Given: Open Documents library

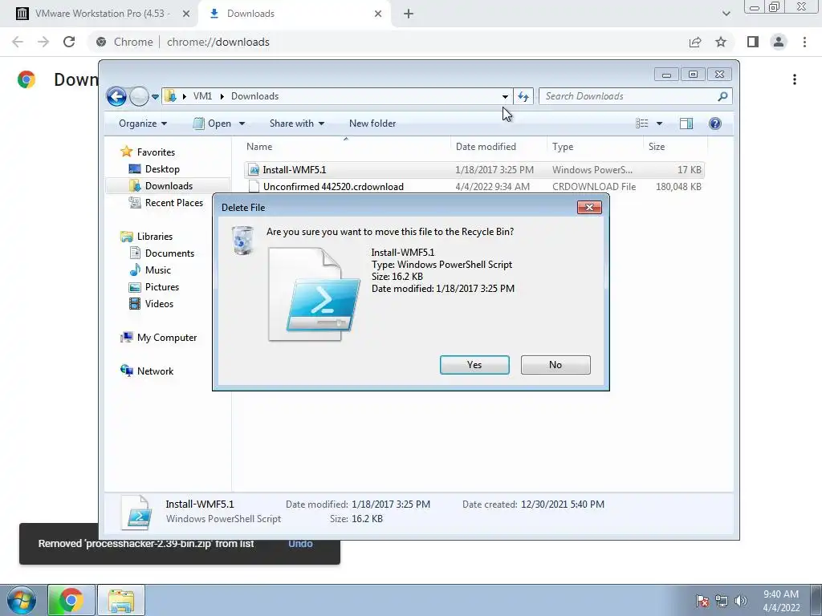Looking at the screenshot, I should [161, 253].
